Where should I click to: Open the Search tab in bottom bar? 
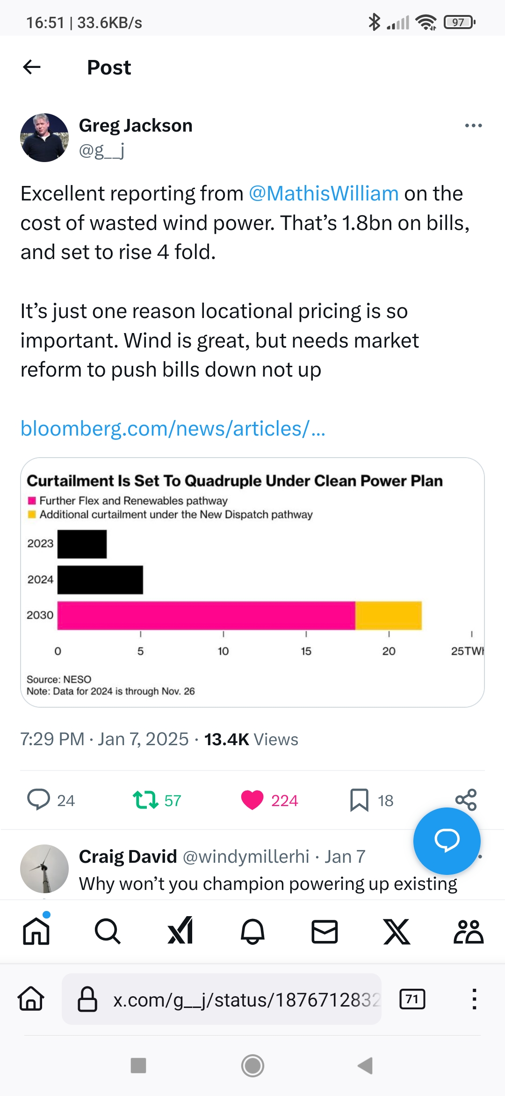tap(108, 931)
